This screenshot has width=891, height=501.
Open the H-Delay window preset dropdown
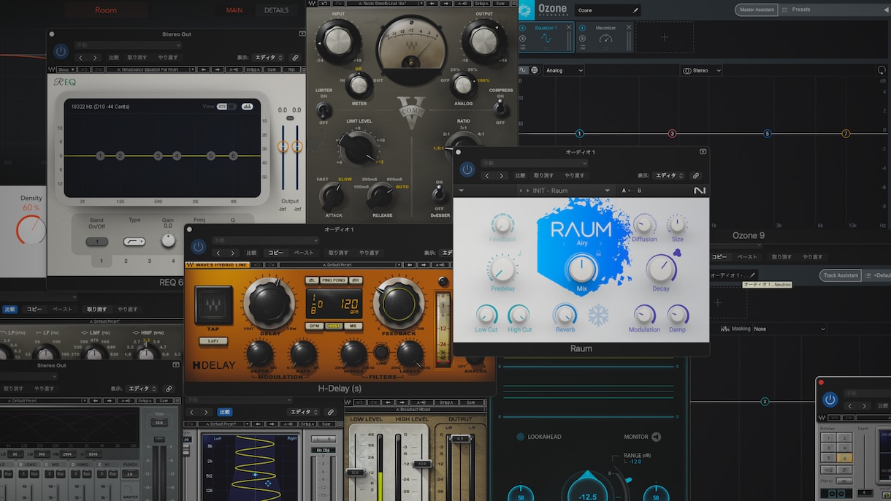(x=266, y=240)
